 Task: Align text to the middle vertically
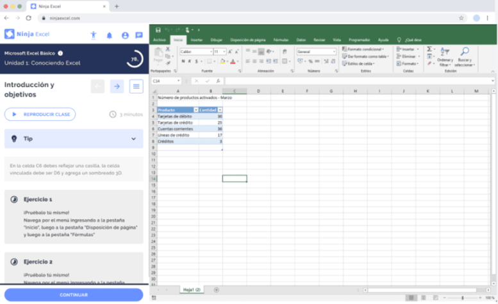[254, 51]
